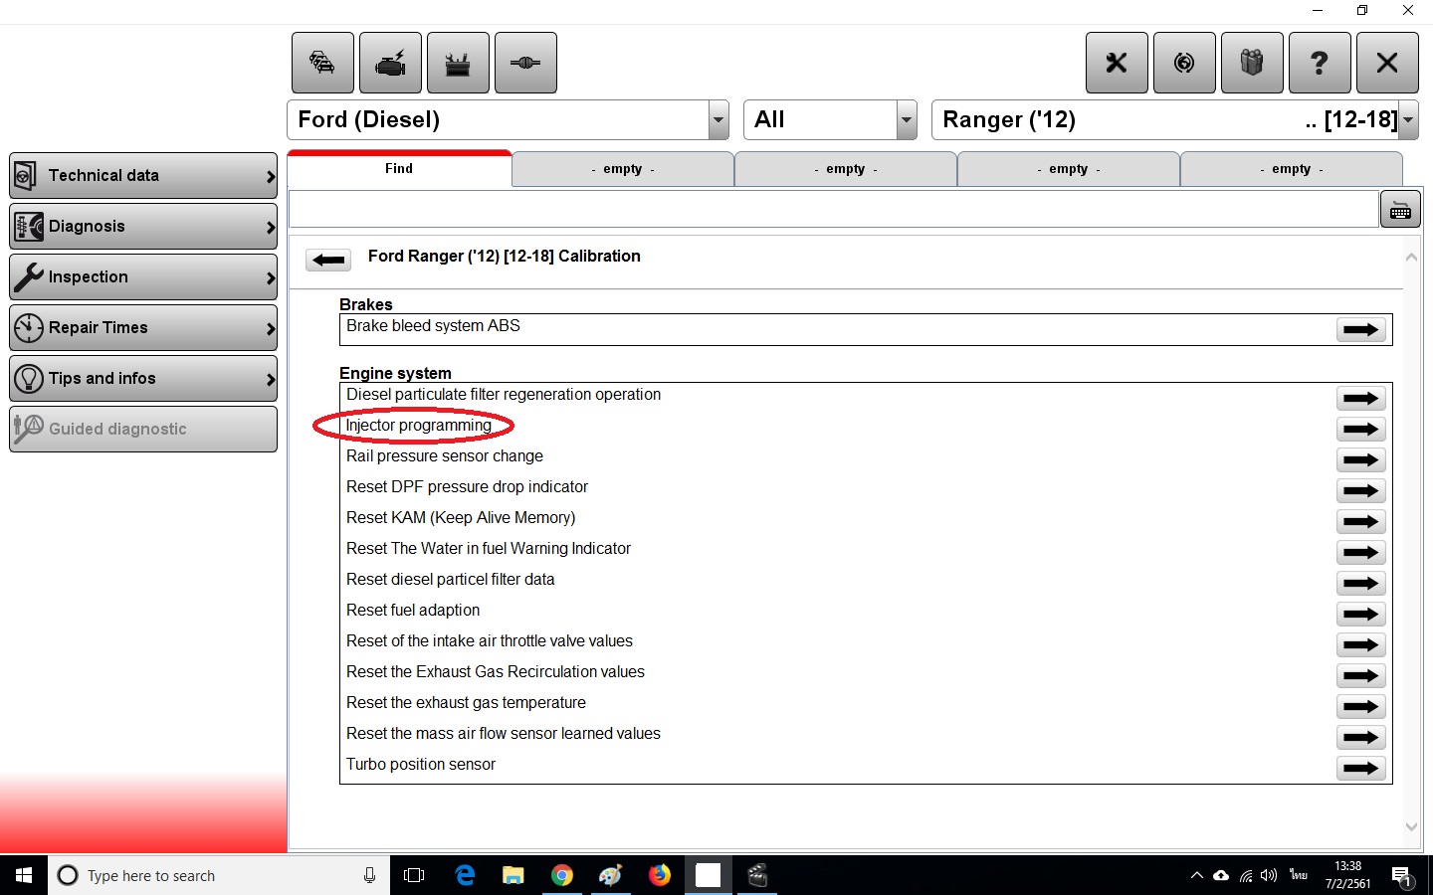Click arrow for Exhaust Gas Recirculation values

coord(1361,676)
